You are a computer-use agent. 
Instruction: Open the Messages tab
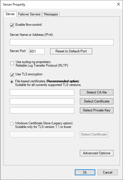coord(51,14)
